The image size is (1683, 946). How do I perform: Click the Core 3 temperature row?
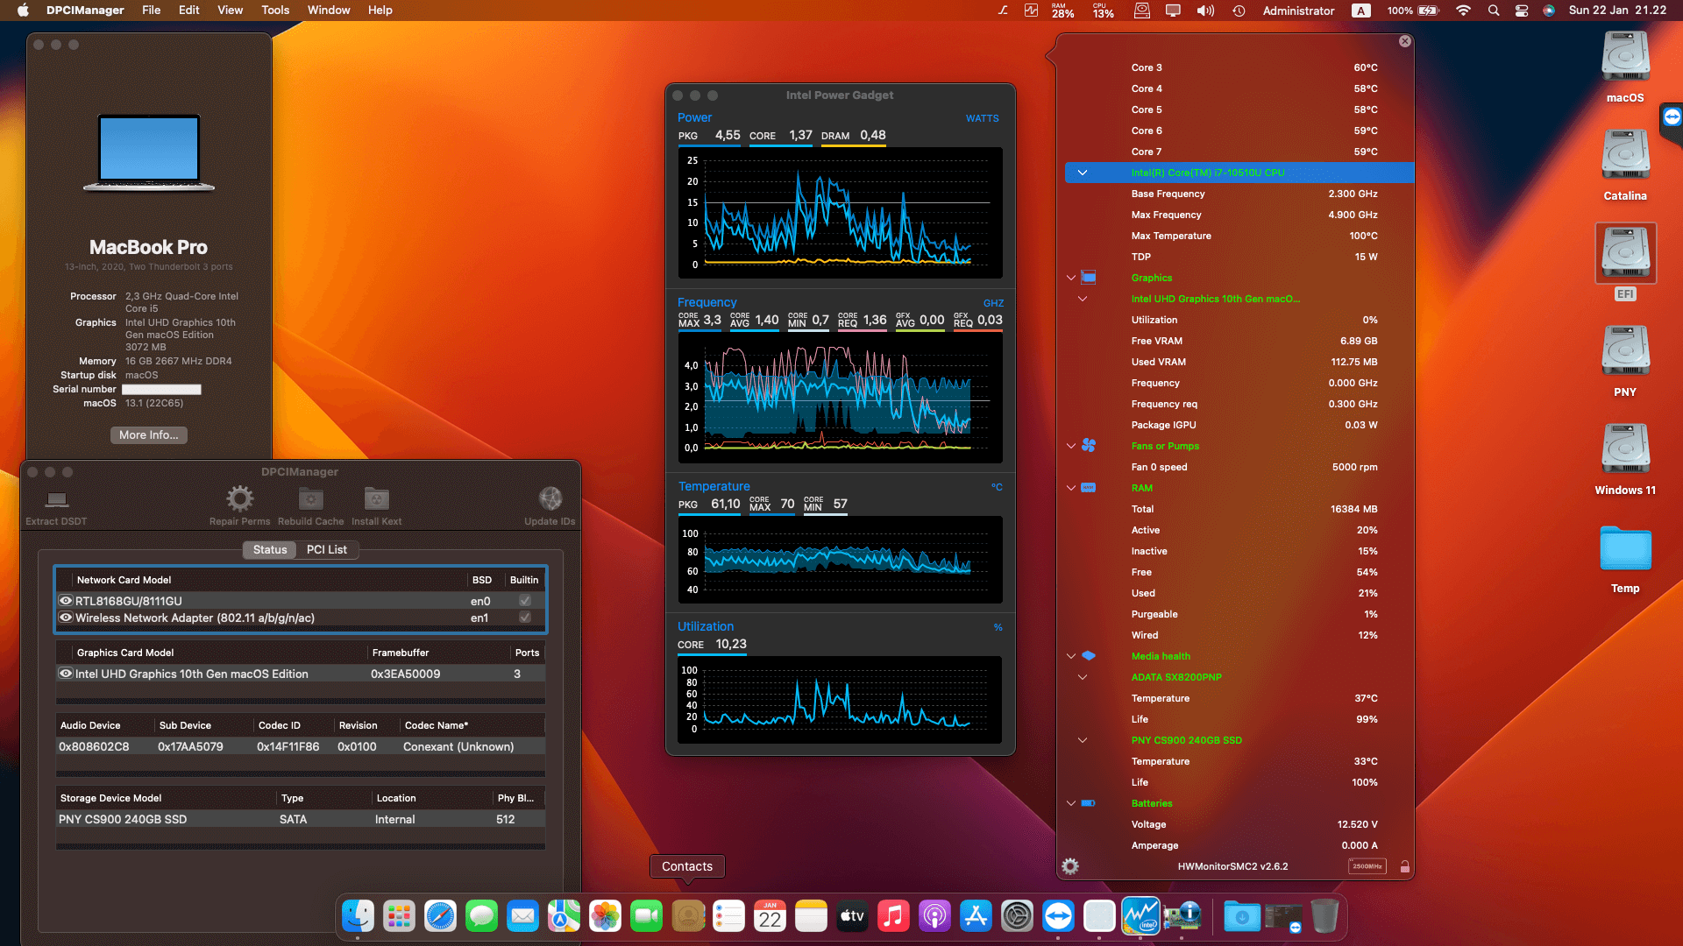(1239, 67)
